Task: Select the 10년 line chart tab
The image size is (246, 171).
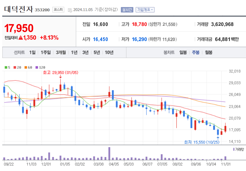Action: pyautogui.click(x=109, y=52)
